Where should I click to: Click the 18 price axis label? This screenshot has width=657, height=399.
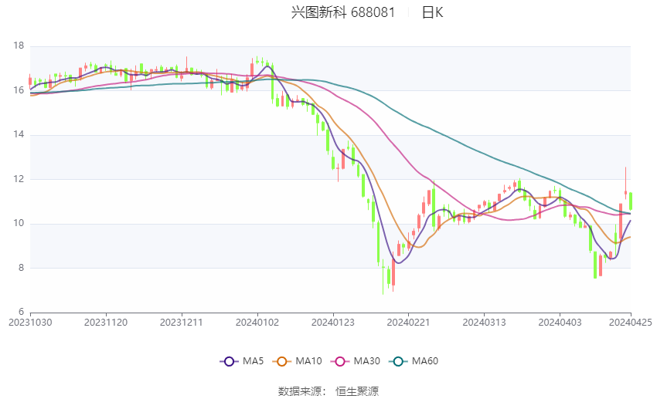(x=19, y=46)
